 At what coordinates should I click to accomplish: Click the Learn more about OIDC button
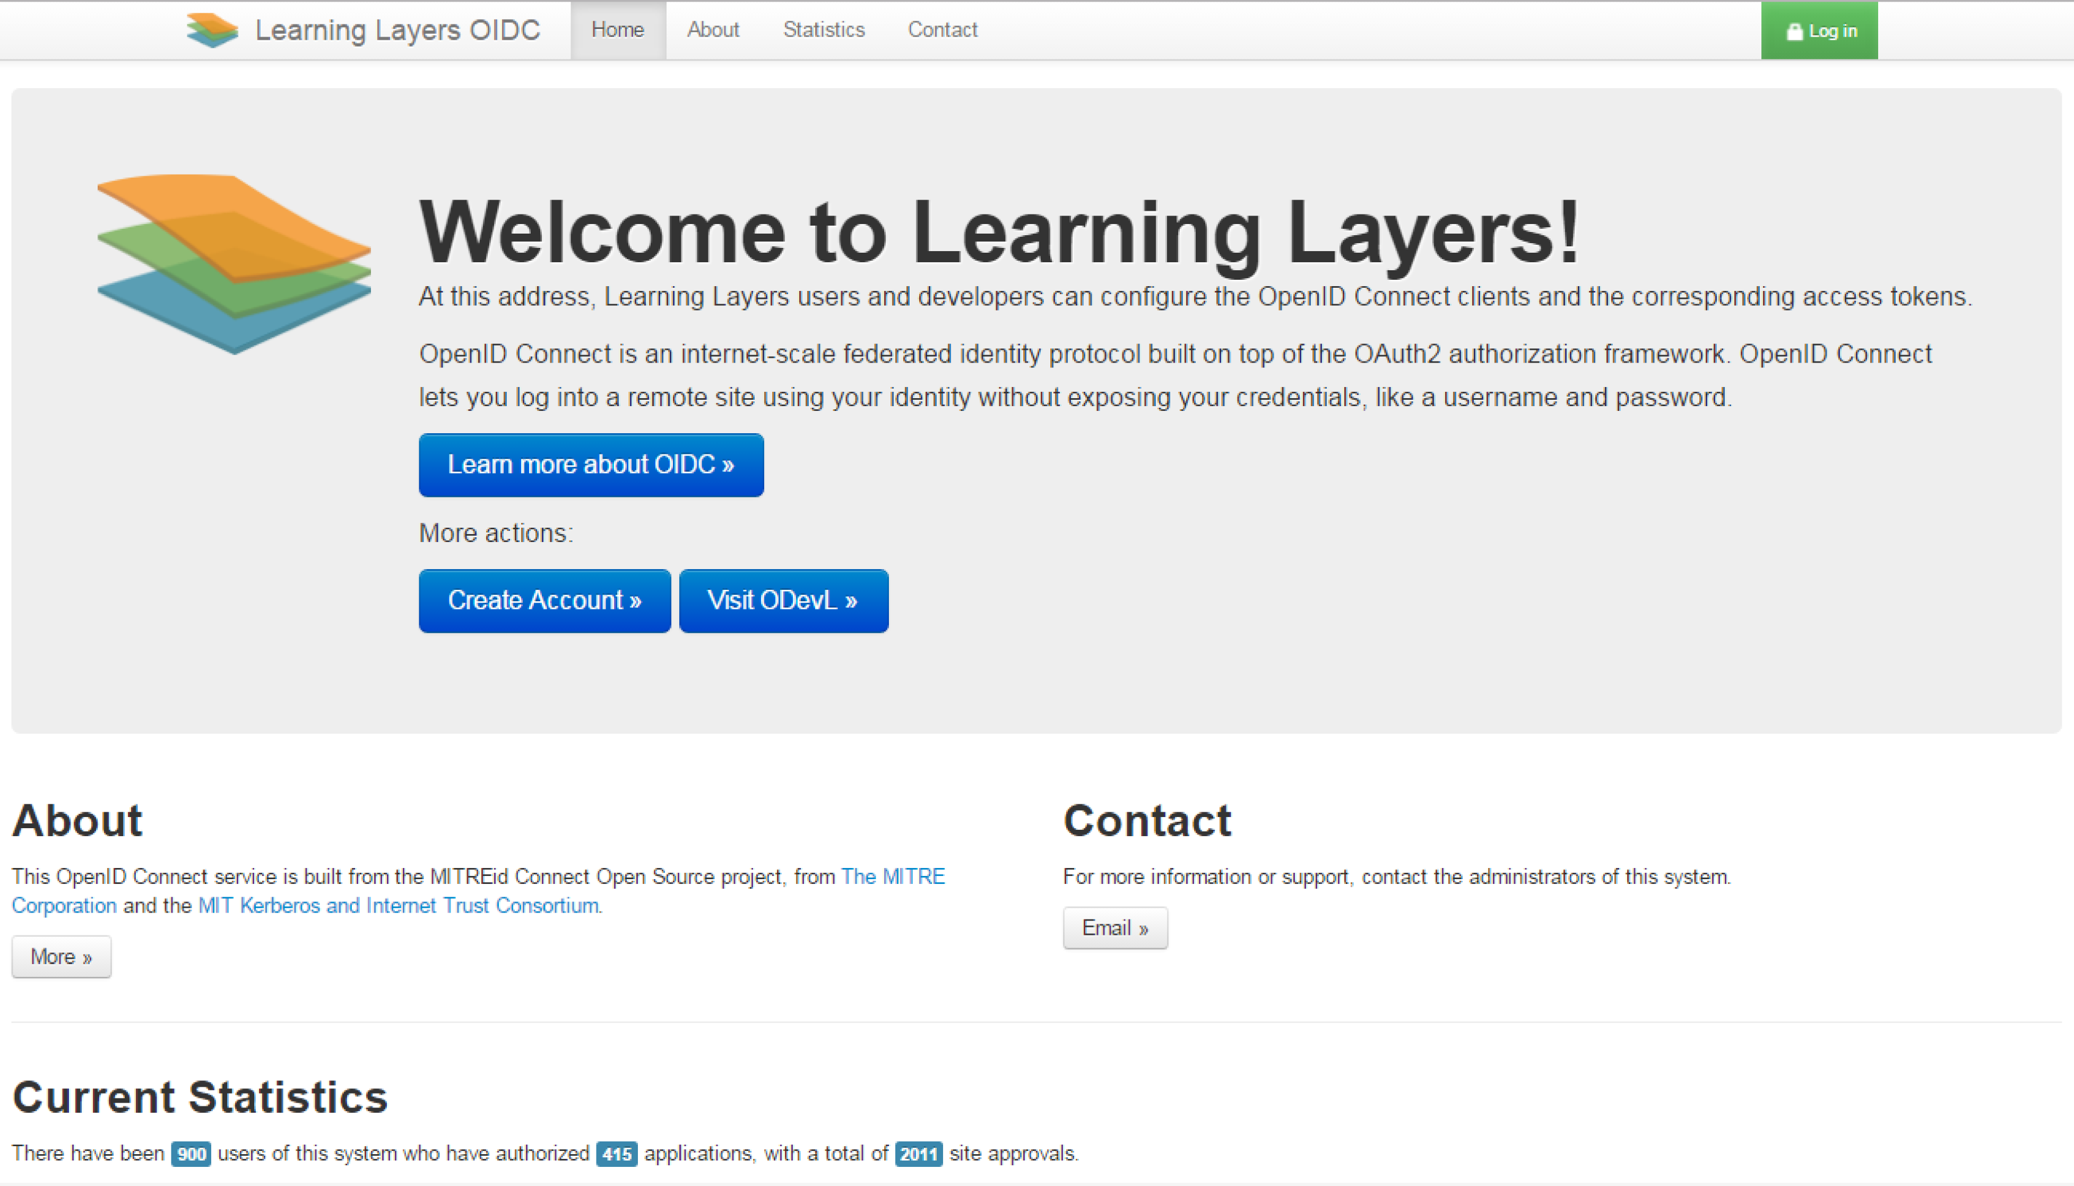click(x=591, y=465)
